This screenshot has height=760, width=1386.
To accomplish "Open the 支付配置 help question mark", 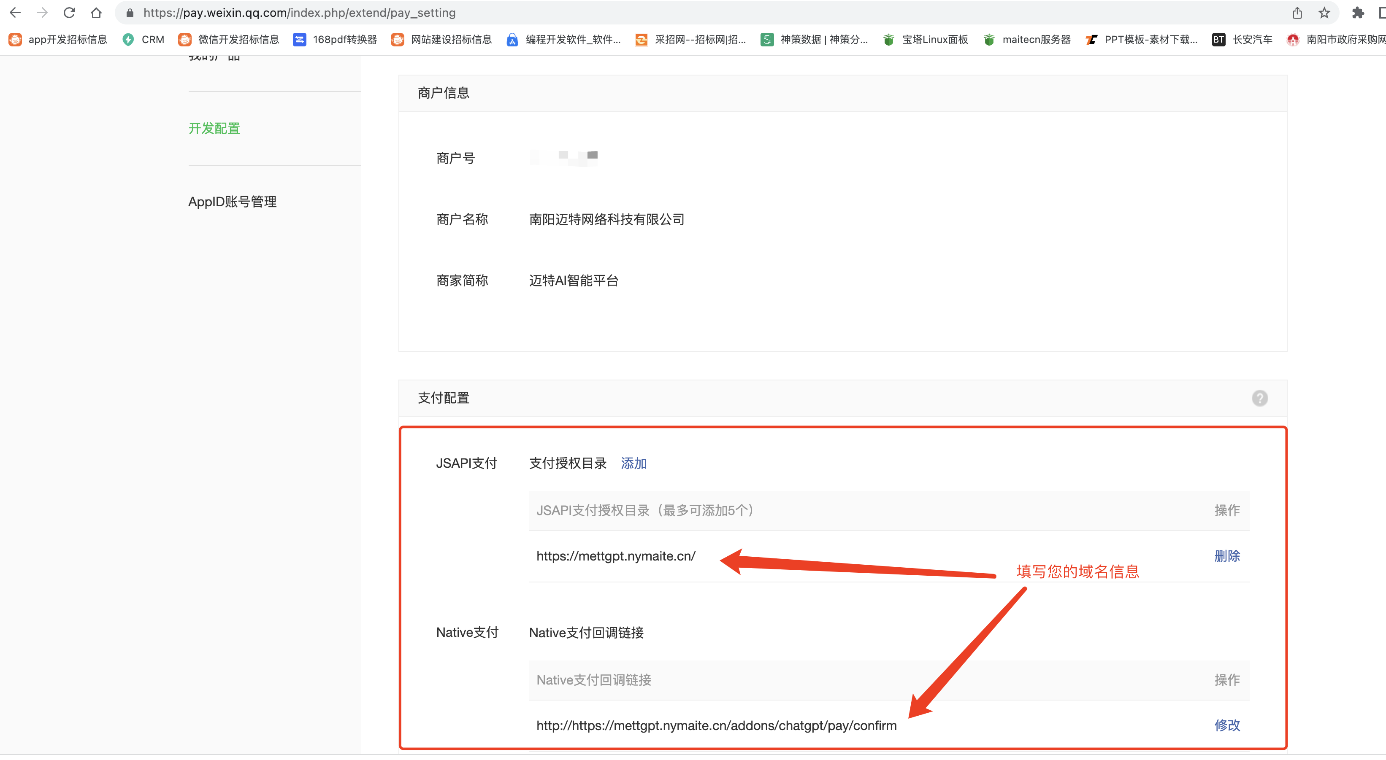I will tap(1260, 398).
